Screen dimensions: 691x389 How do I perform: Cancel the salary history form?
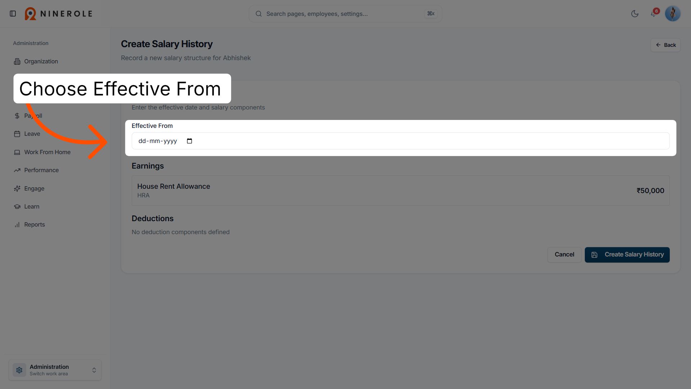tap(564, 255)
